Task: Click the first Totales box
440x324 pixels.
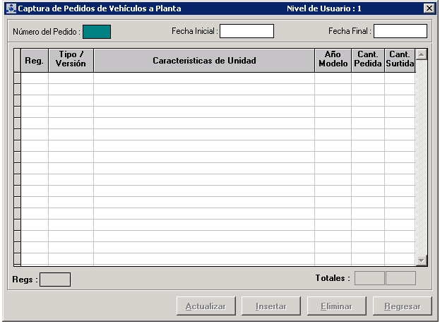Action: click(x=369, y=278)
